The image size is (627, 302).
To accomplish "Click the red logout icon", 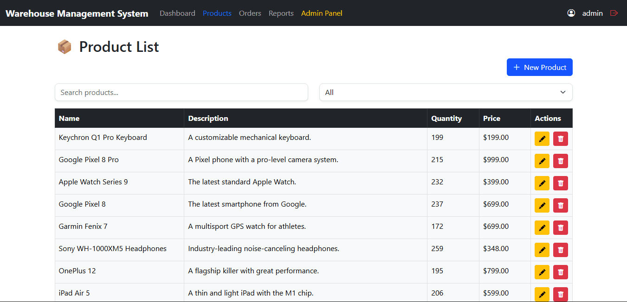I will 614,13.
